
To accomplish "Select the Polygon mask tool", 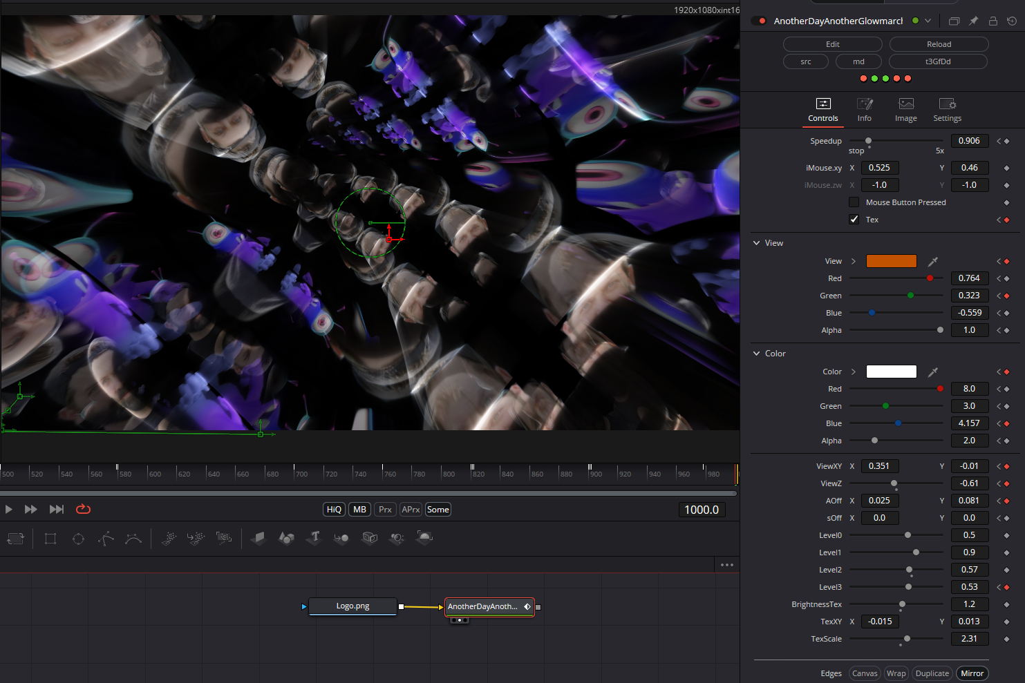I will tap(106, 538).
